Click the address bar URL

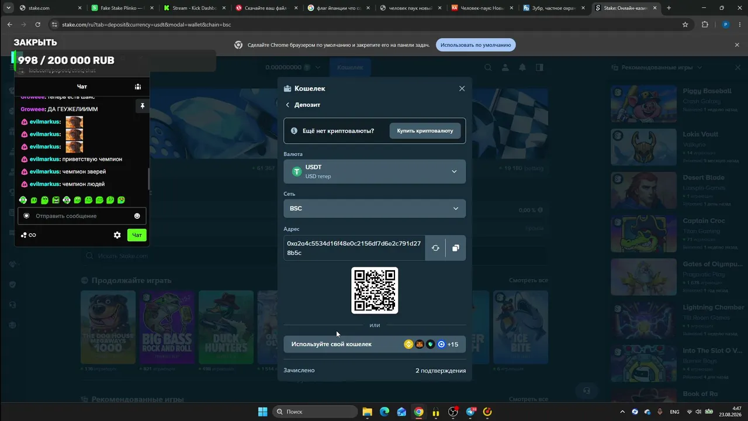pos(146,25)
